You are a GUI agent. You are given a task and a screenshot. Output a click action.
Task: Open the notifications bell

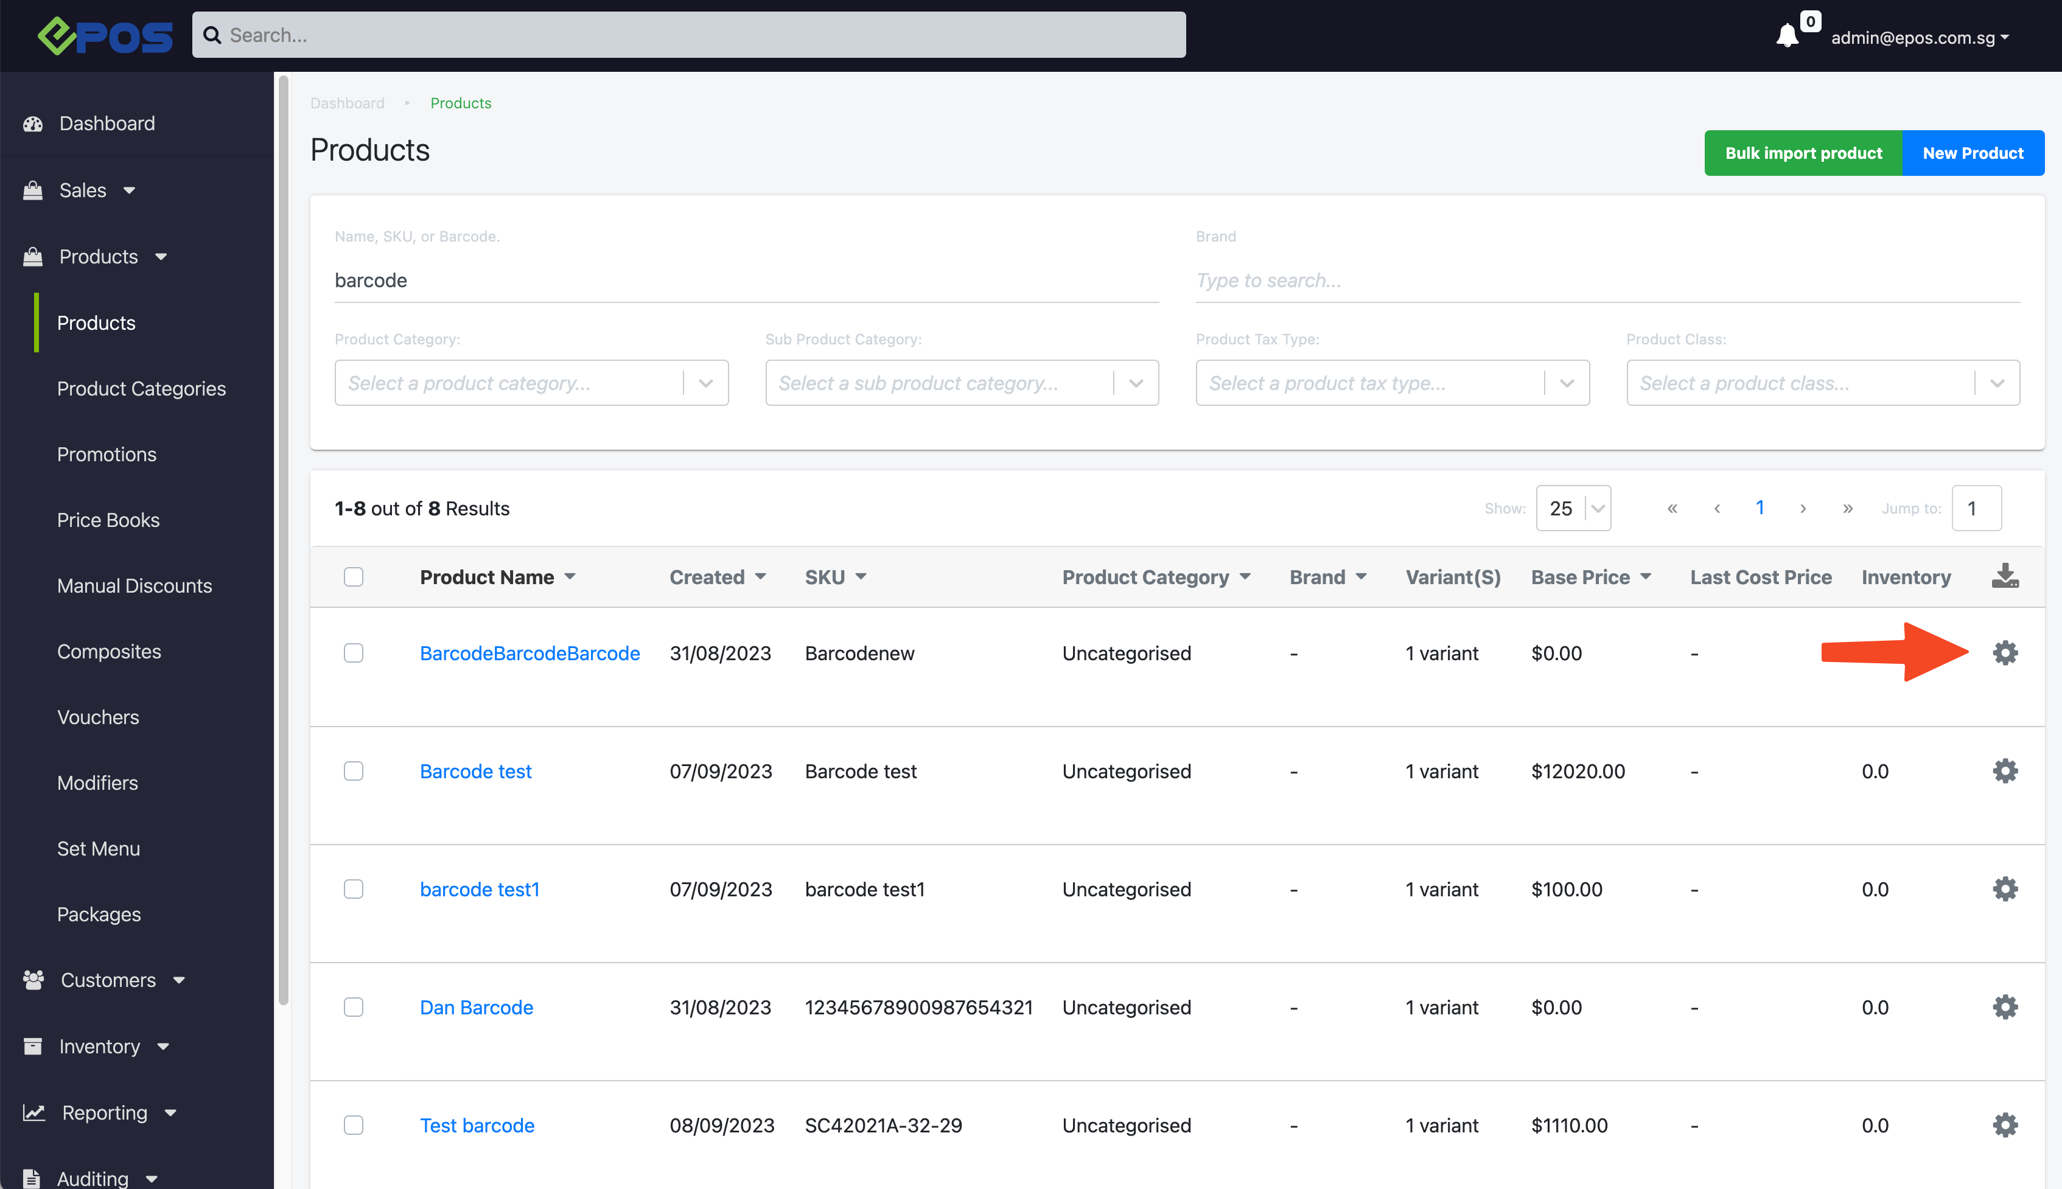click(x=1787, y=36)
